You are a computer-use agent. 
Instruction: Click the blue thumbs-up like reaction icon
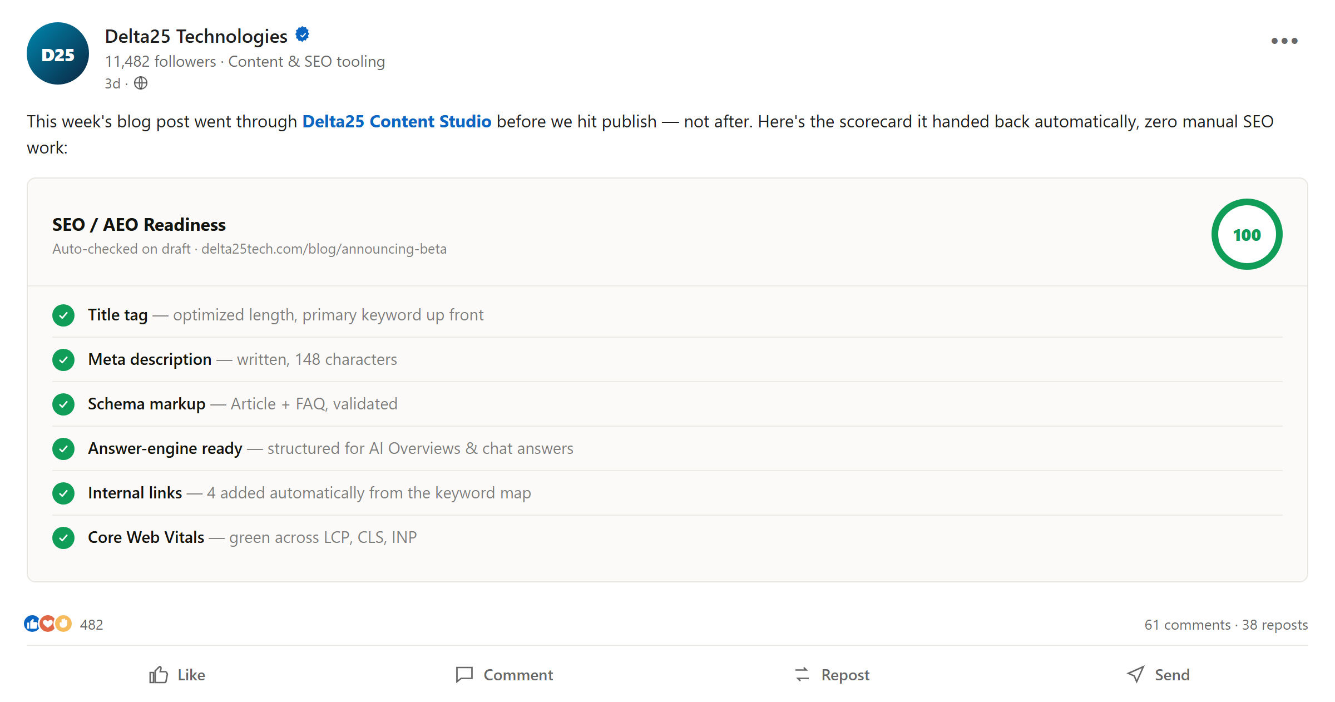tap(32, 624)
